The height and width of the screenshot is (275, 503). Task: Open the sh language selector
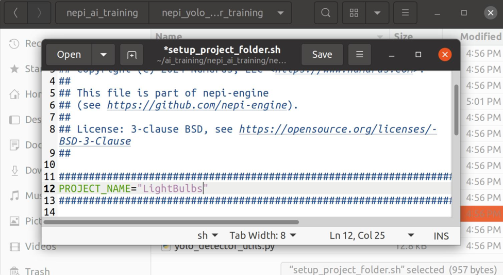tap(208, 236)
